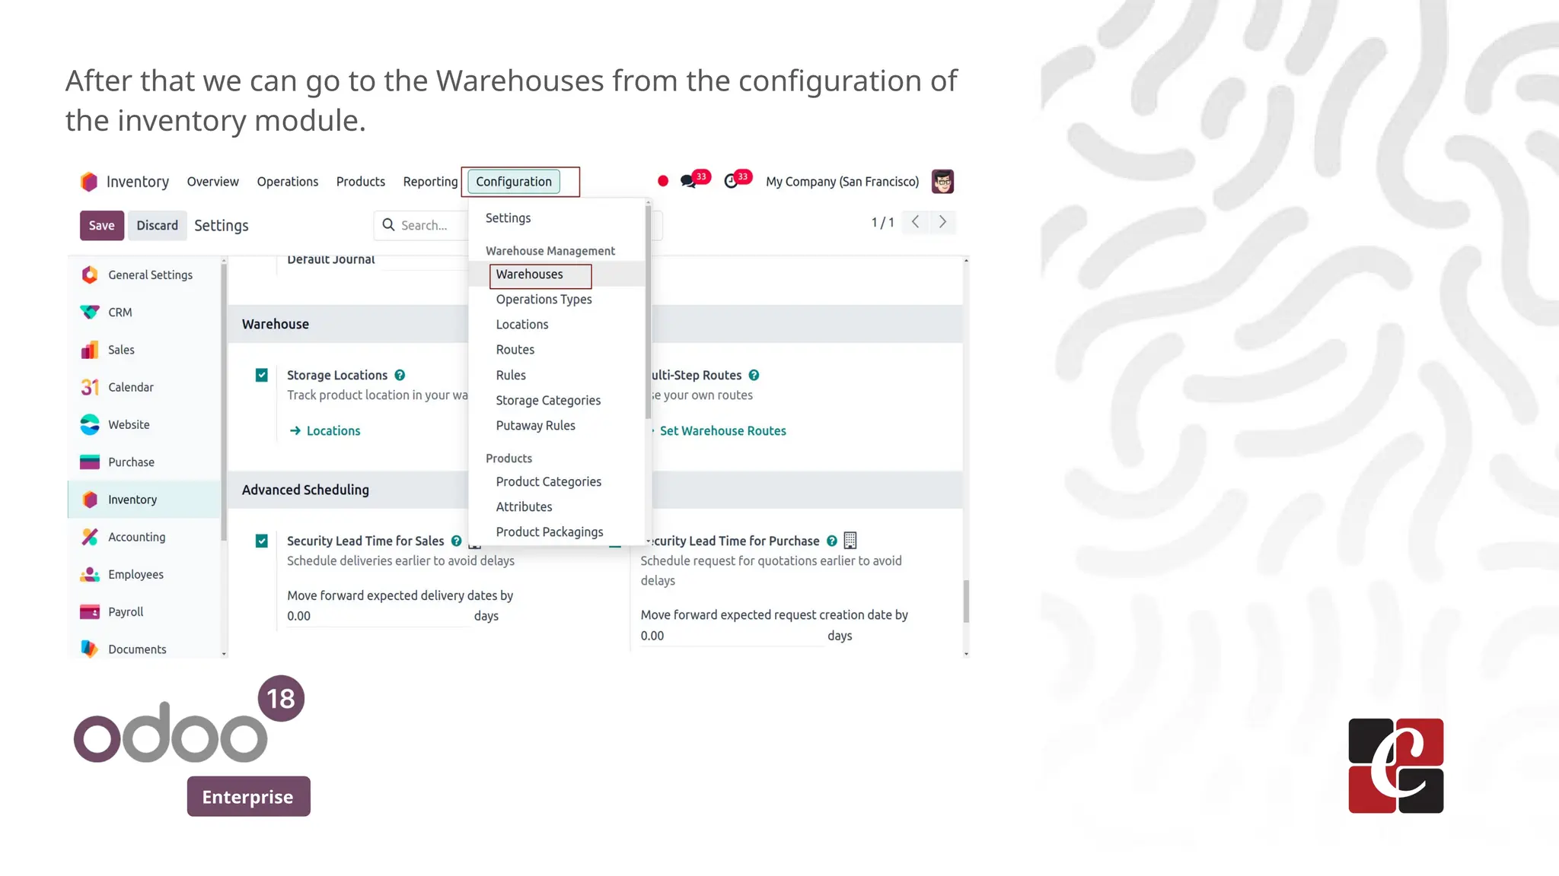This screenshot has width=1559, height=876.
Task: Click the Configuration dropdown scrollbar
Action: tap(648, 312)
